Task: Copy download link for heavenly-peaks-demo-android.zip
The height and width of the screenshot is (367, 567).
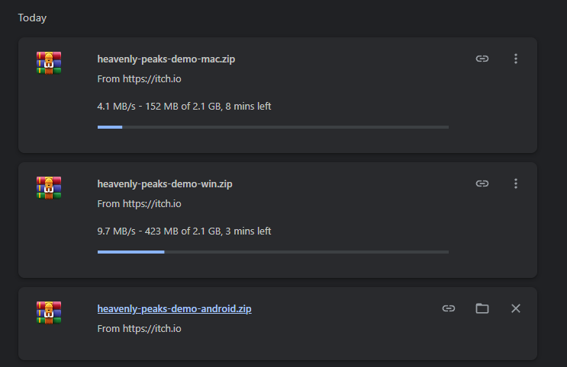Action: (x=449, y=308)
